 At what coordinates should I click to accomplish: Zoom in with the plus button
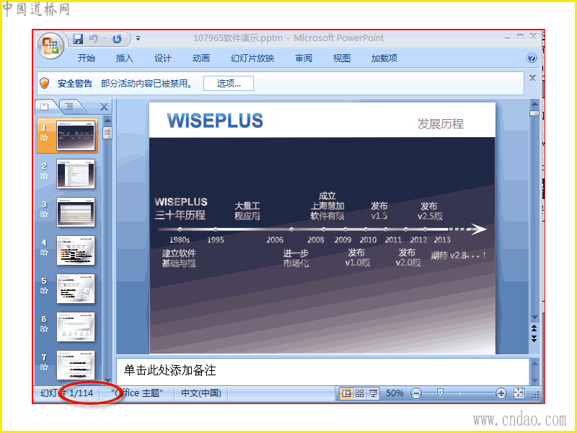pos(501,393)
